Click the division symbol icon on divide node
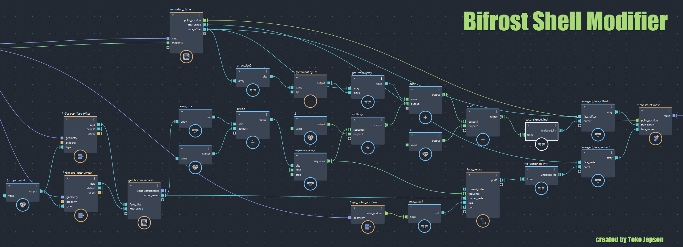Image resolution: width=683 pixels, height=247 pixels. pos(253,142)
